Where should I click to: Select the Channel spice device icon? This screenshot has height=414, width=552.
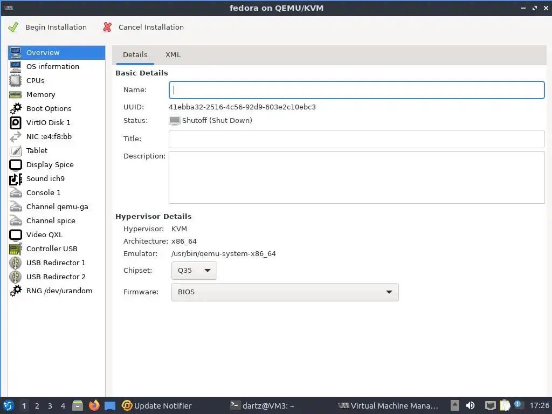pyautogui.click(x=16, y=220)
